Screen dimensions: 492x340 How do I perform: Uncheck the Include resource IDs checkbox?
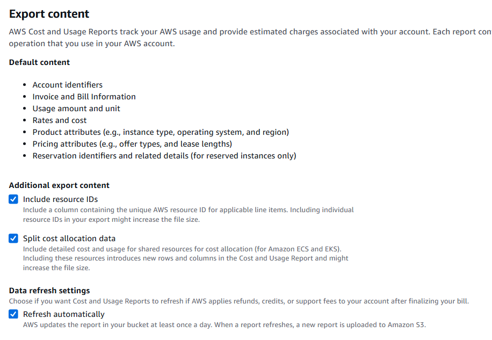click(13, 199)
